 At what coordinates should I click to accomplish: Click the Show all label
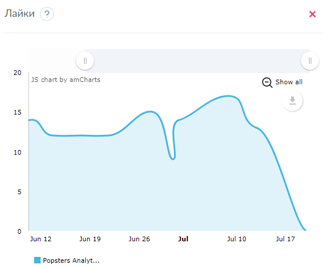click(289, 82)
